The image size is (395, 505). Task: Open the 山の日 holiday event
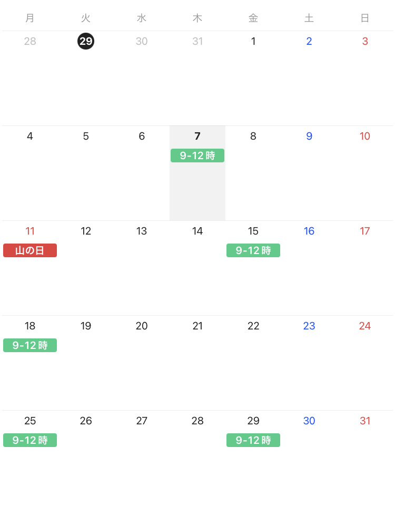[30, 250]
